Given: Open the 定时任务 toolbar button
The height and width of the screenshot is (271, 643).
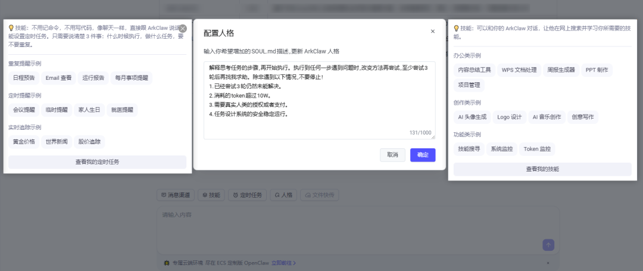Looking at the screenshot, I should (247, 195).
